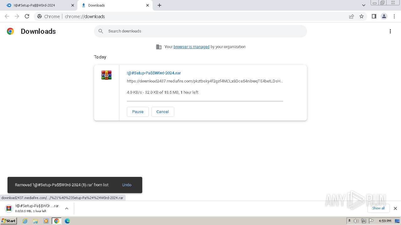Open the 'browser is managed' link
Screen dimensions: 401x225
(191, 47)
